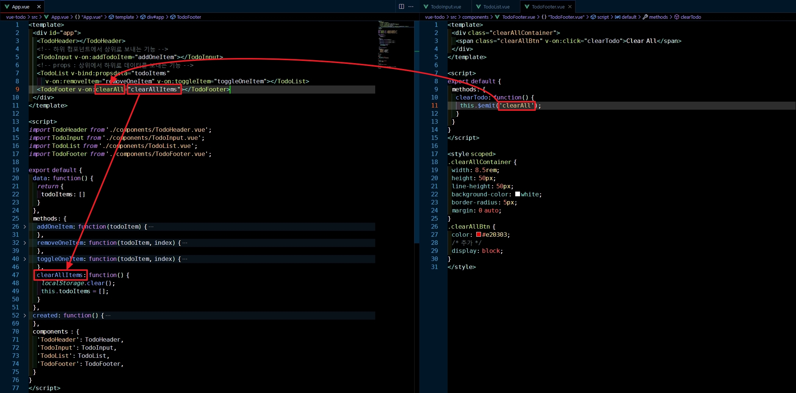The height and width of the screenshot is (393, 796).
Task: Click the .clearAllContainer selector
Action: point(480,162)
